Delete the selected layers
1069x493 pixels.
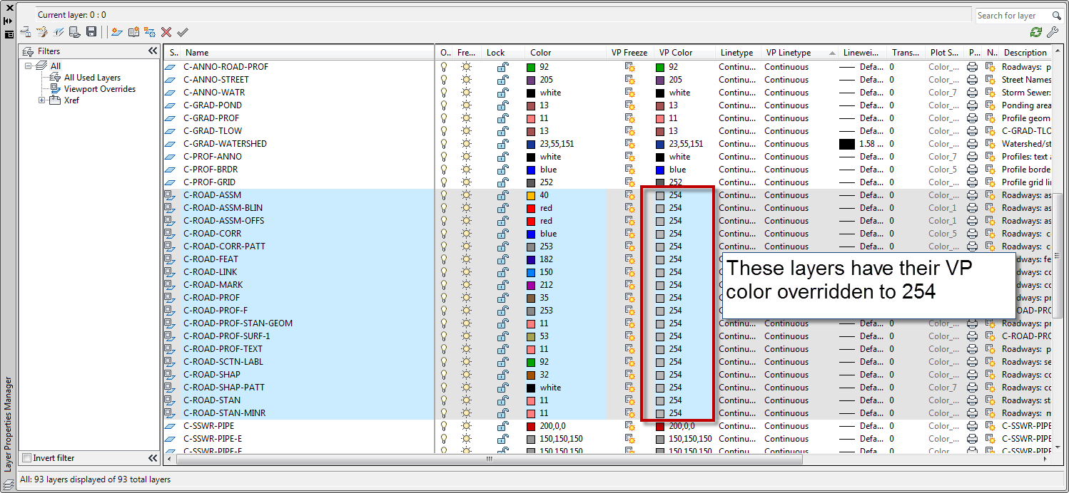[166, 32]
